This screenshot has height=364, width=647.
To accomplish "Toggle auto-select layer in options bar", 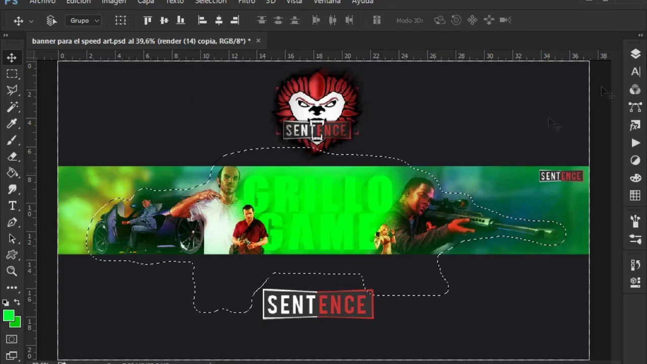I will click(x=51, y=20).
